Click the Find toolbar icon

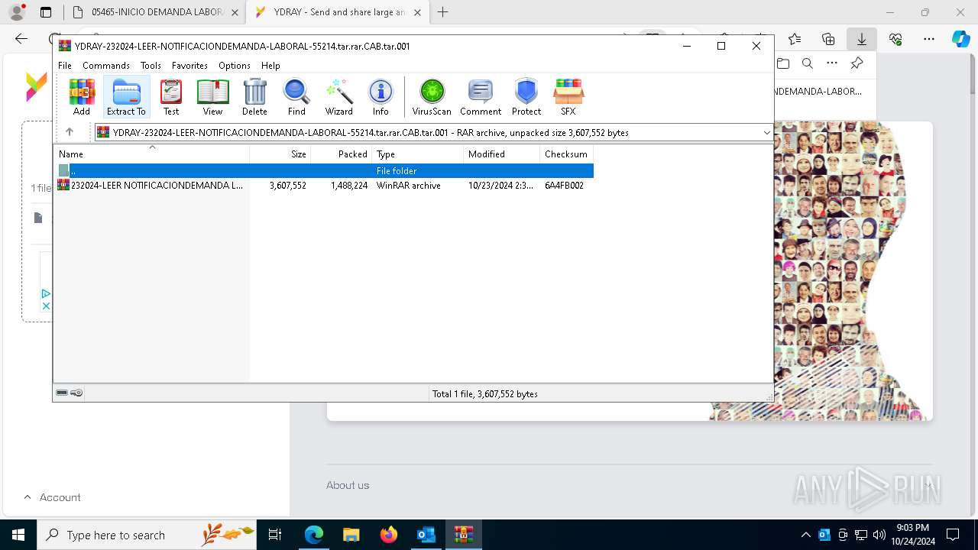click(296, 97)
